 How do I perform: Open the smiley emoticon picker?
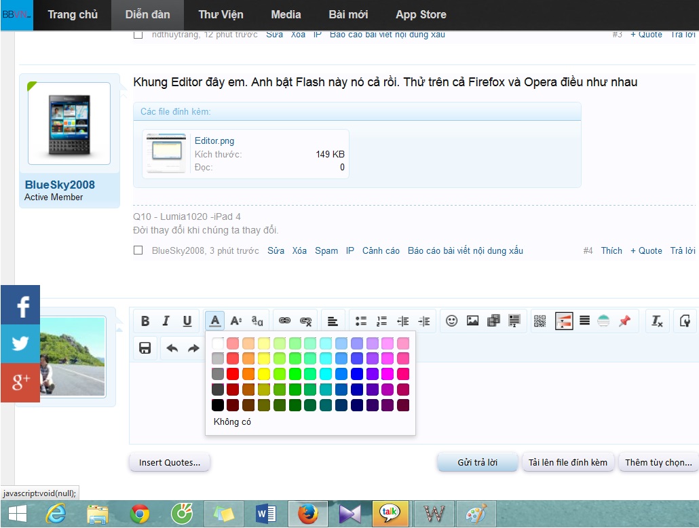coord(451,321)
